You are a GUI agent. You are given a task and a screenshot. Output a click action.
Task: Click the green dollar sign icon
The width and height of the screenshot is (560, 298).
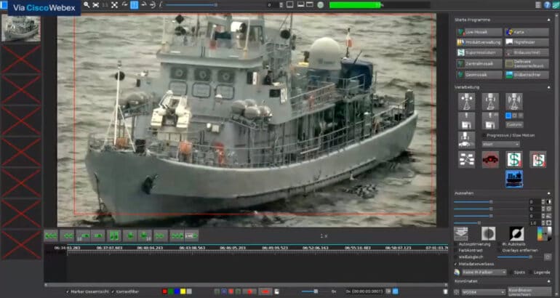[x=514, y=159]
